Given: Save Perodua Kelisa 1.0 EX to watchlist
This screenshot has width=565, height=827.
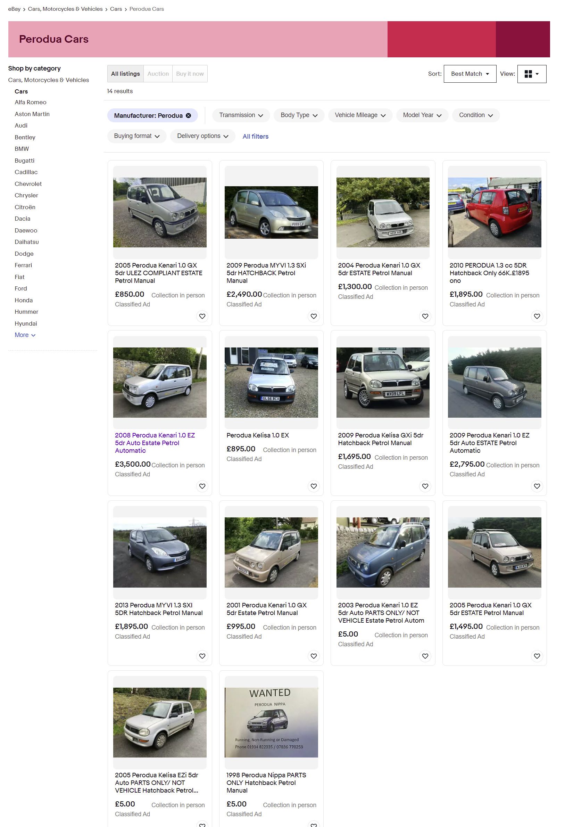Looking at the screenshot, I should 314,486.
